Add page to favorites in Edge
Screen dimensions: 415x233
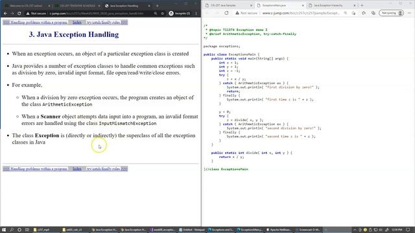pos(353,13)
